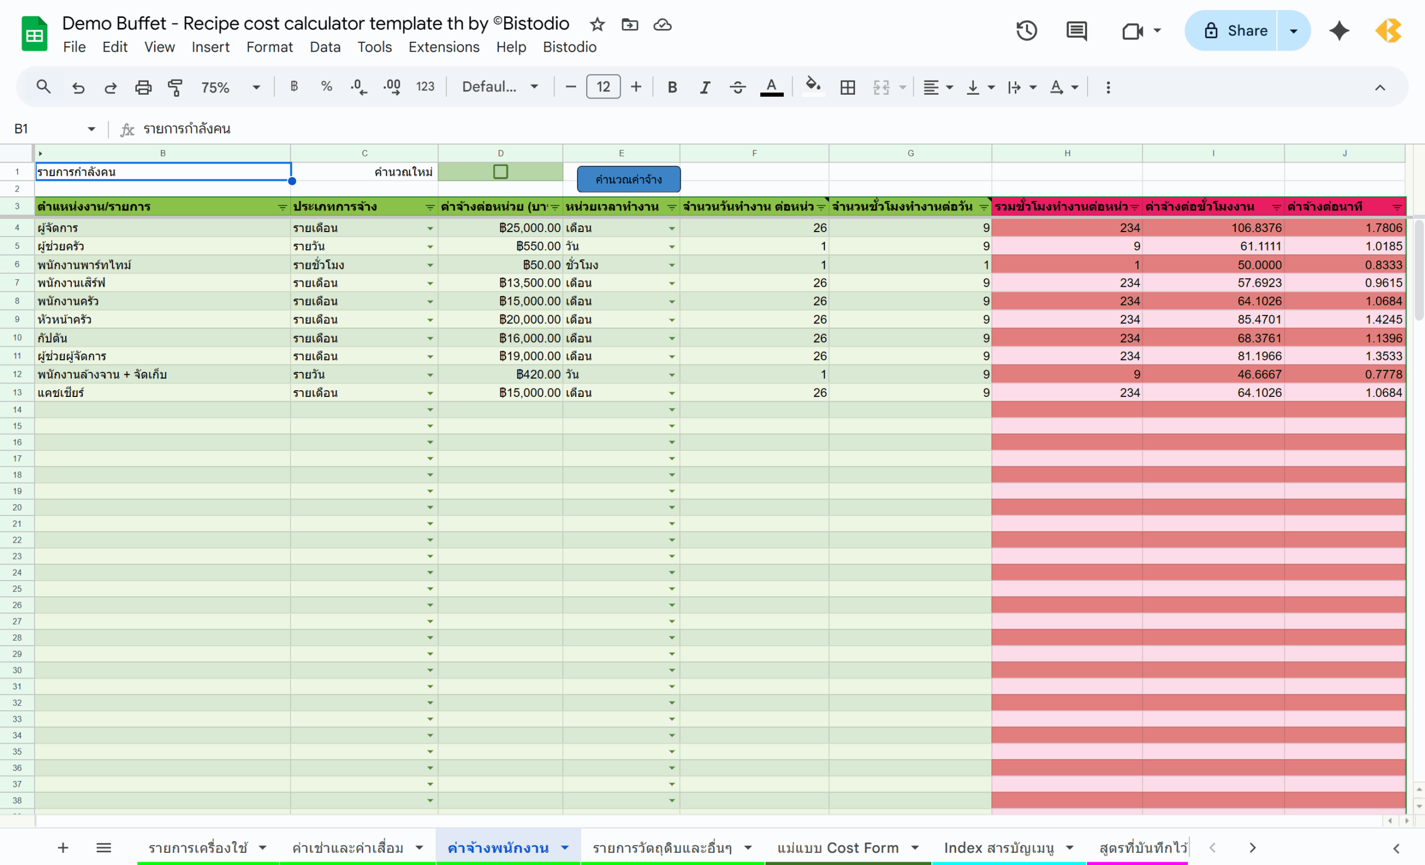
Task: Star this spreadsheet document
Action: tap(597, 24)
